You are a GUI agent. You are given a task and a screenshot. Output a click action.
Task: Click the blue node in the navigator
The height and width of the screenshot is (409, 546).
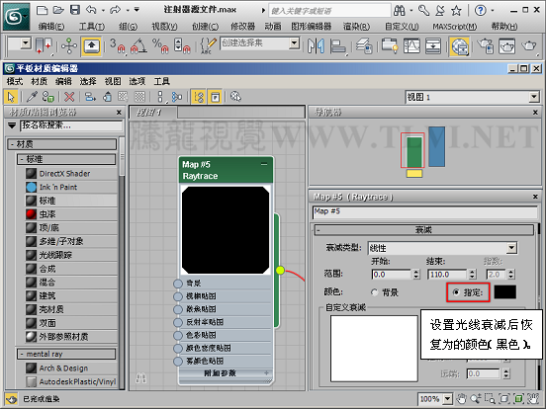tap(436, 146)
